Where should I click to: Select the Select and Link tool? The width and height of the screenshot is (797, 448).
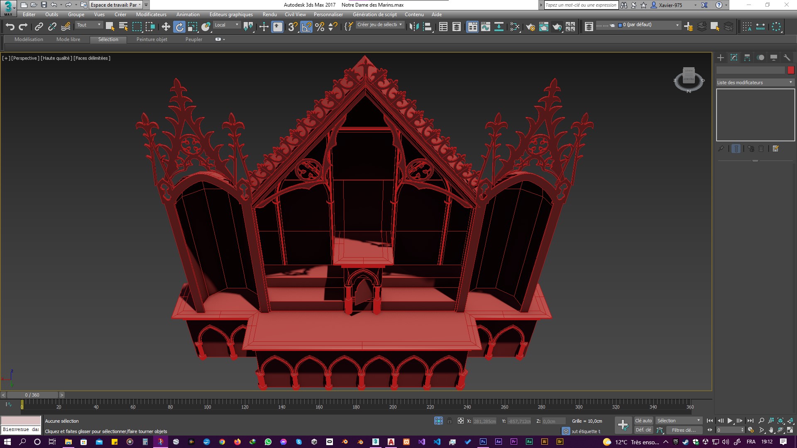[39, 27]
